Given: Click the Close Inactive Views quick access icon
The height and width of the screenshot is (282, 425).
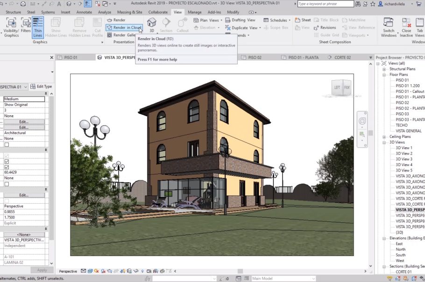Looking at the screenshot, I should [98, 4].
